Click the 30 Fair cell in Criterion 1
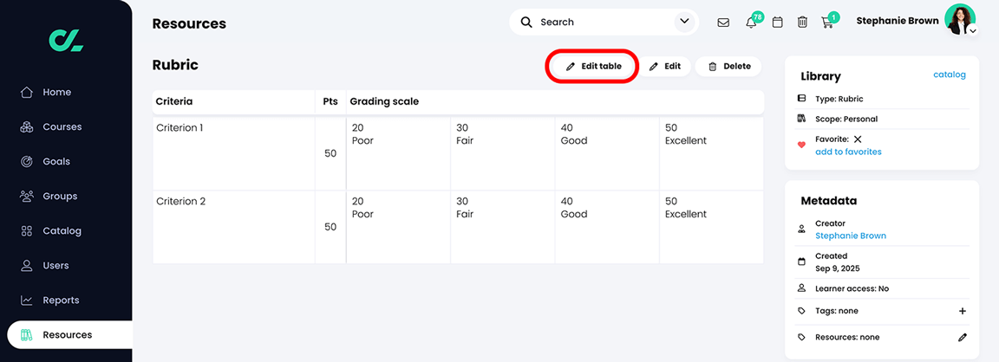The width and height of the screenshot is (999, 362). click(503, 153)
